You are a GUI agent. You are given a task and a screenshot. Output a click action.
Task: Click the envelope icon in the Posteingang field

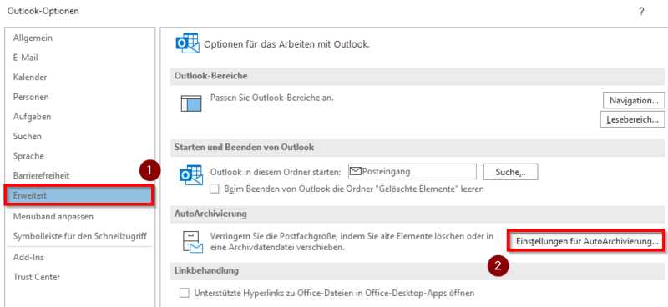[x=356, y=172]
